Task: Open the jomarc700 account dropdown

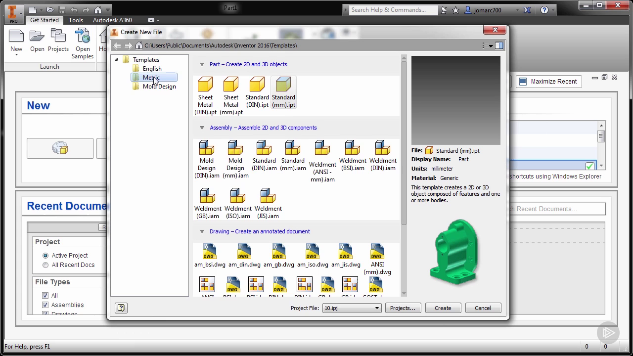Action: pos(517,10)
